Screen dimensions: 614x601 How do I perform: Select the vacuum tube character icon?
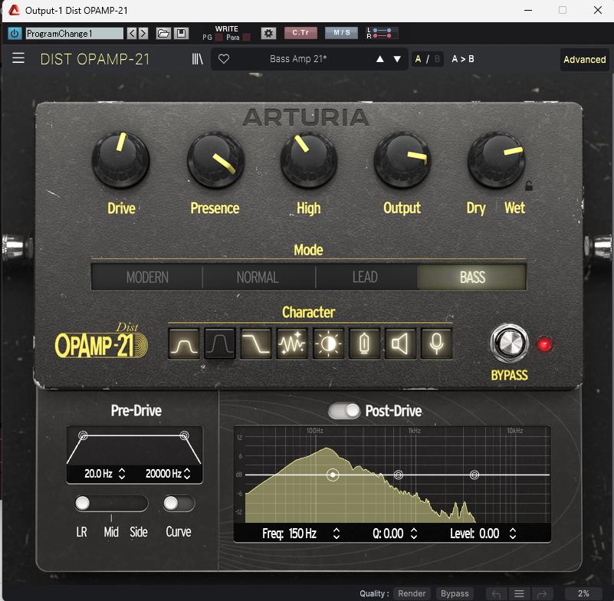click(x=364, y=343)
